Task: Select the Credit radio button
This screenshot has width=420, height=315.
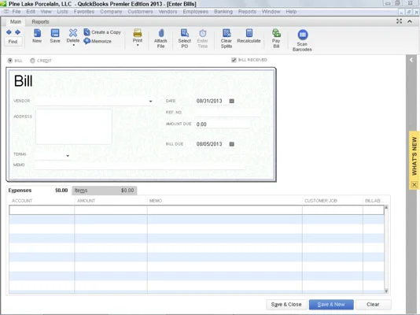Action: coord(33,61)
